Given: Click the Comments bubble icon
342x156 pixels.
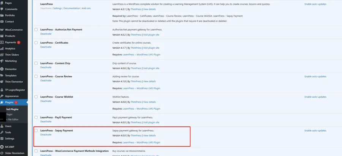Looking at the screenshot, I should (x=2, y=9).
